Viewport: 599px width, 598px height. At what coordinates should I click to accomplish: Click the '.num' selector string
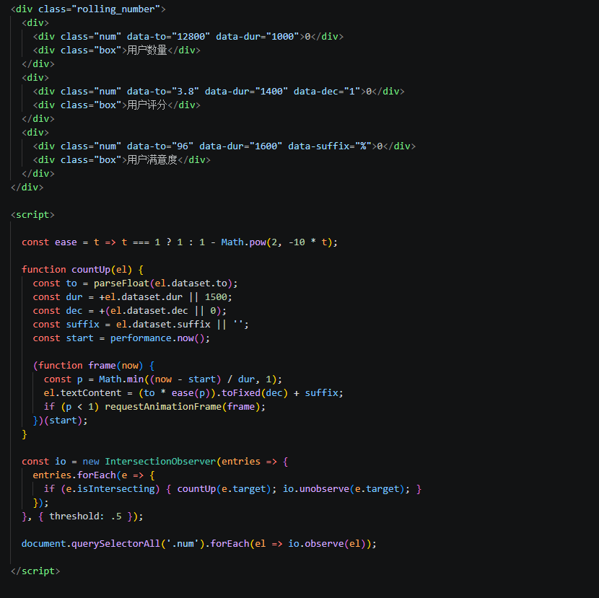click(183, 544)
